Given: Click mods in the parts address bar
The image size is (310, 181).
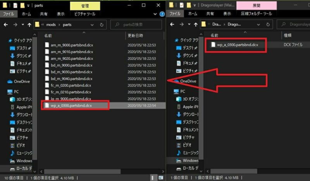Looking at the screenshot, I should click(x=51, y=25).
